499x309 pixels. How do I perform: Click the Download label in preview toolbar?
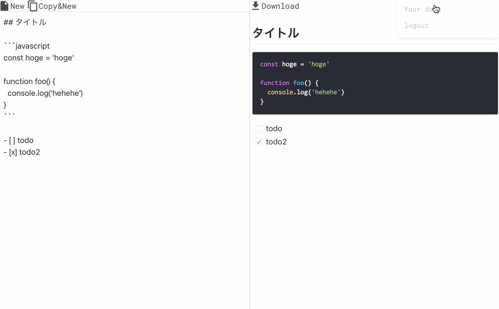(280, 6)
